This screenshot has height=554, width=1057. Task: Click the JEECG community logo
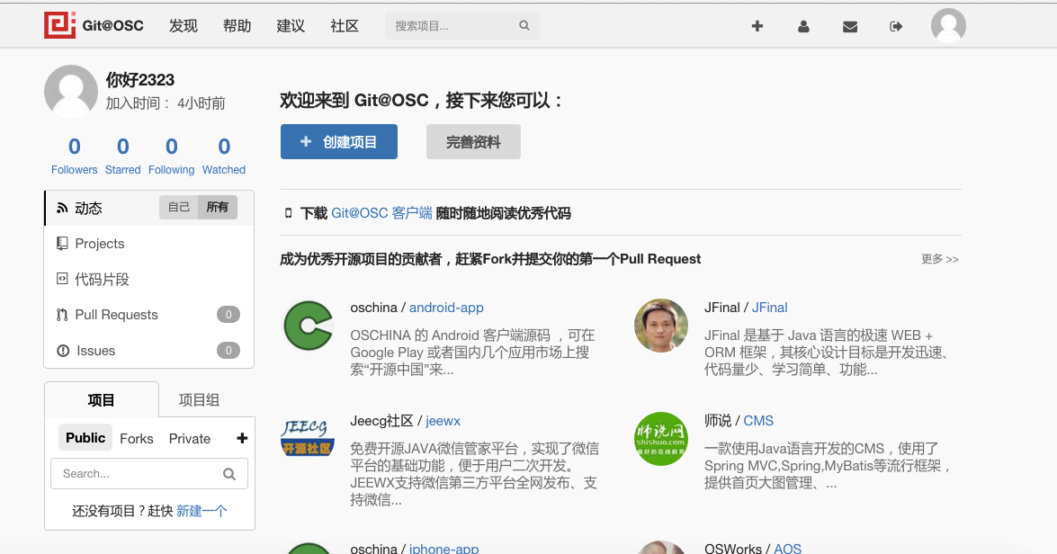(x=308, y=438)
